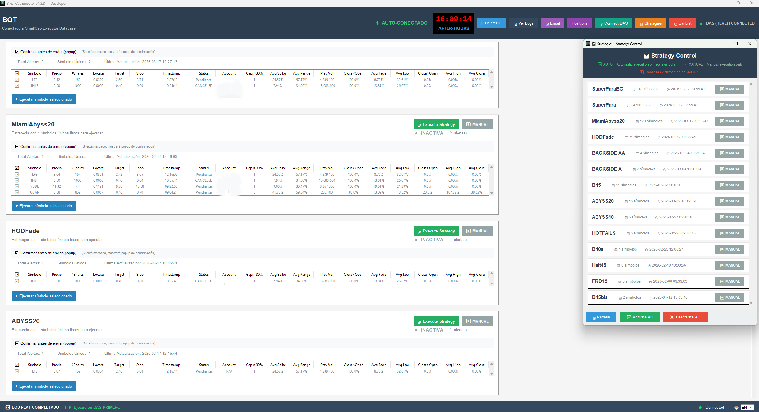Toggle B45bis MANUAL button
Screen dimensions: 759x412
pyautogui.click(x=730, y=297)
